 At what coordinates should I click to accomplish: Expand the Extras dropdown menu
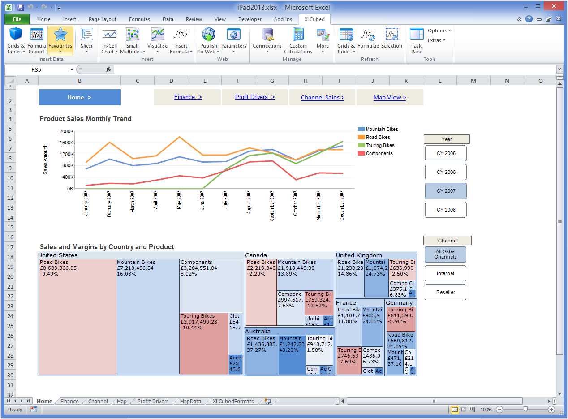[x=436, y=40]
